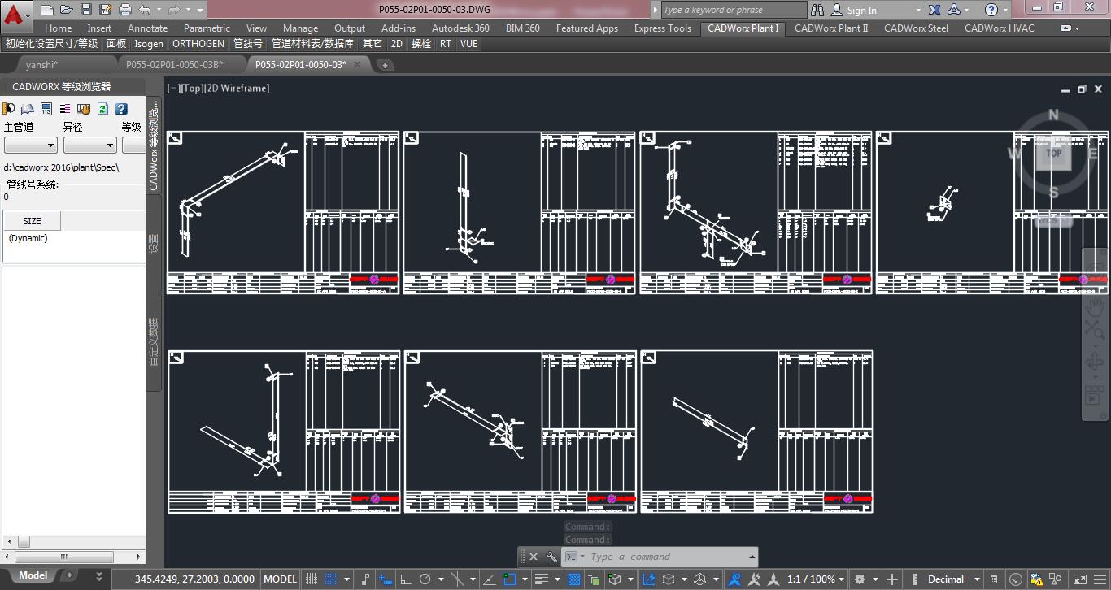Toggle the grid display in status bar
The height and width of the screenshot is (590, 1111).
click(x=311, y=579)
